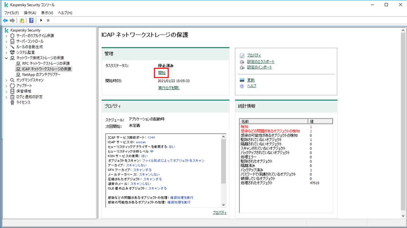Click the properties document icon in right panel
407x228 pixels.
coord(242,55)
